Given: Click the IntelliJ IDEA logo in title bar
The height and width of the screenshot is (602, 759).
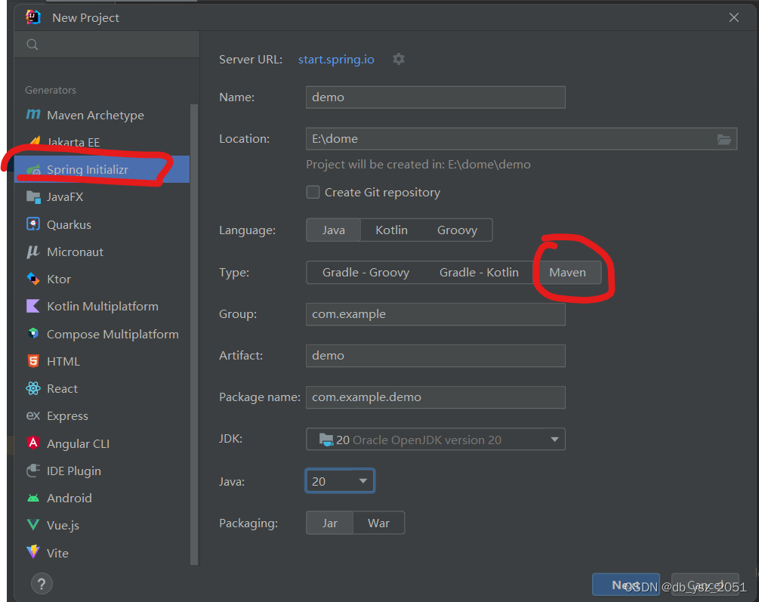Looking at the screenshot, I should point(33,17).
